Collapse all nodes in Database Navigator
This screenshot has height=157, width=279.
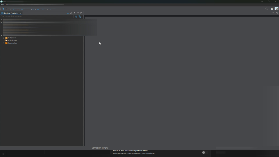(68, 13)
